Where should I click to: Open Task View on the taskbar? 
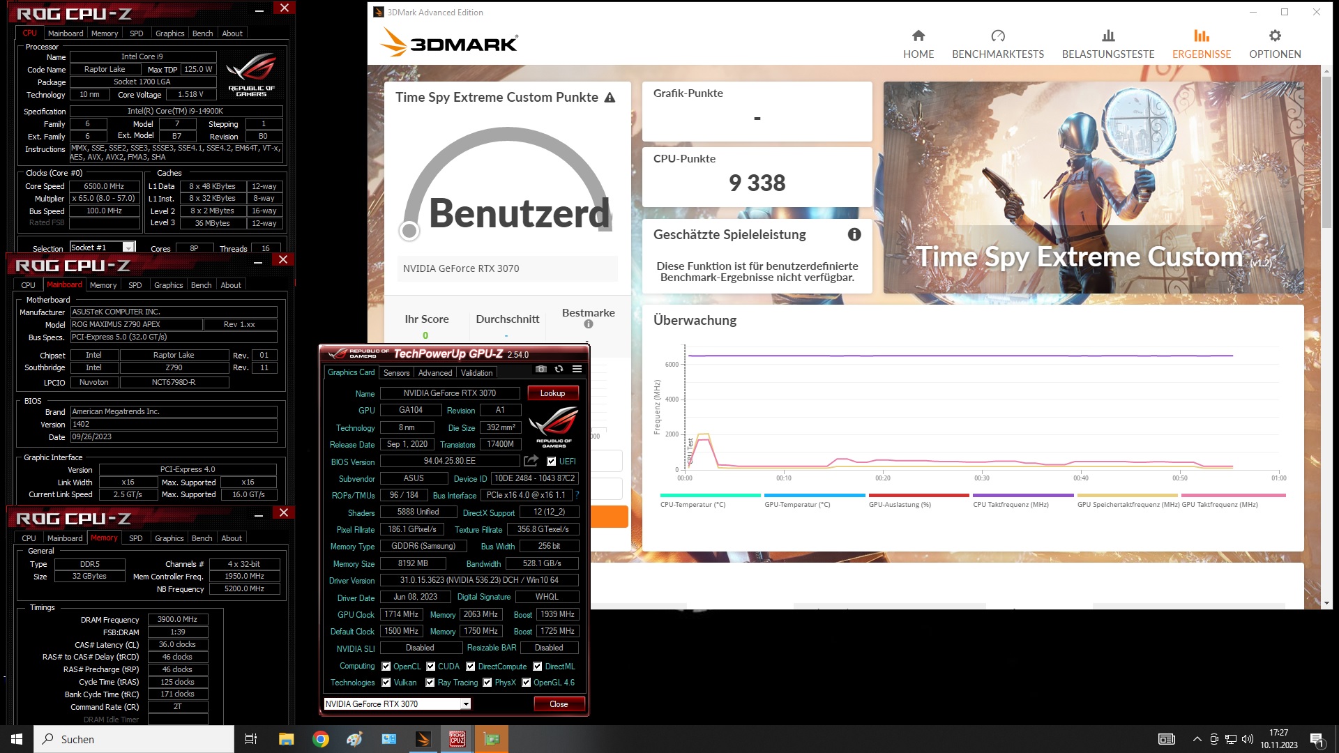click(251, 739)
